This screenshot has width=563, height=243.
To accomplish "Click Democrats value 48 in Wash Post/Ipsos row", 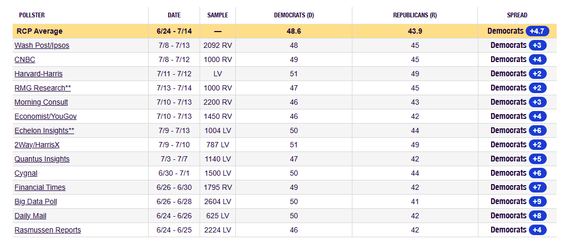I will [x=294, y=46].
